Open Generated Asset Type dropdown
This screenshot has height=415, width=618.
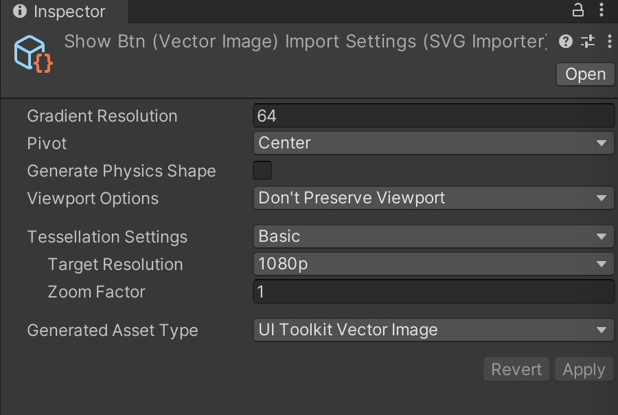pos(433,330)
